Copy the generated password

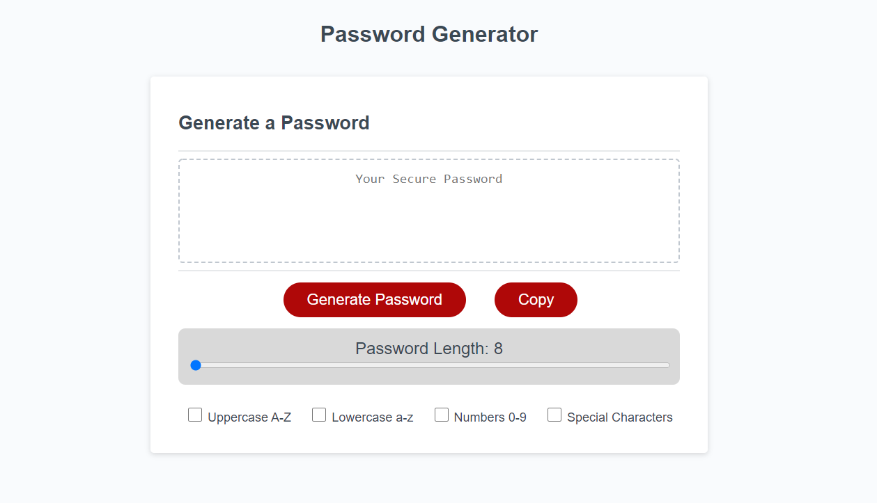536,299
